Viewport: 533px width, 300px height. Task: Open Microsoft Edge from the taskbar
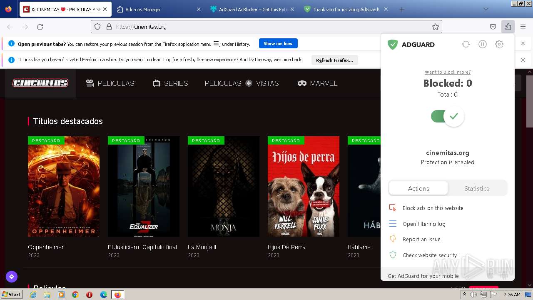pyautogui.click(x=104, y=295)
